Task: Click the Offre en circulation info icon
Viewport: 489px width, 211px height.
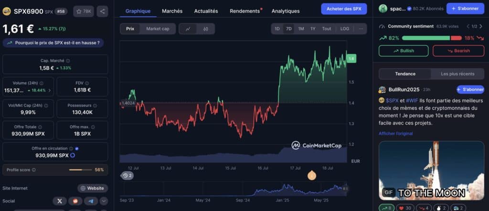Action: [71, 148]
